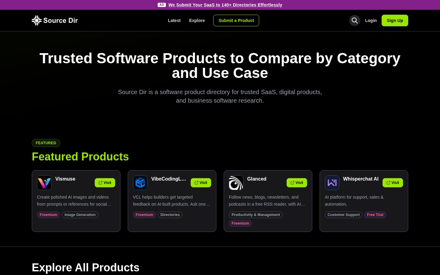
Task: Select Freemium tag on Glanced card
Action: (240, 223)
